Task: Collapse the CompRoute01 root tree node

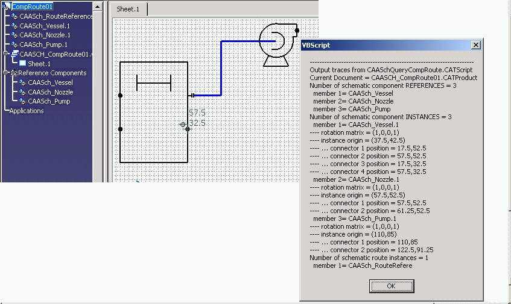Action: [x=2, y=7]
